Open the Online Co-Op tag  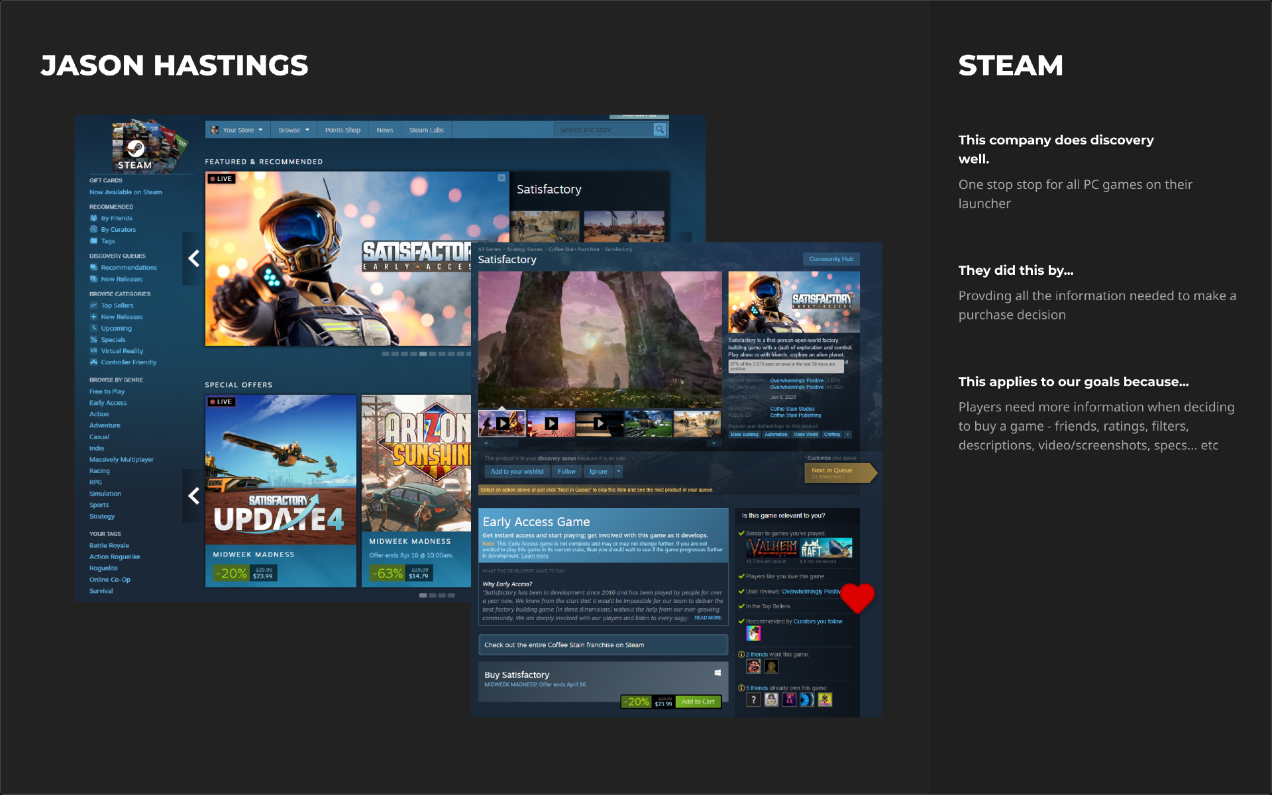pyautogui.click(x=110, y=580)
